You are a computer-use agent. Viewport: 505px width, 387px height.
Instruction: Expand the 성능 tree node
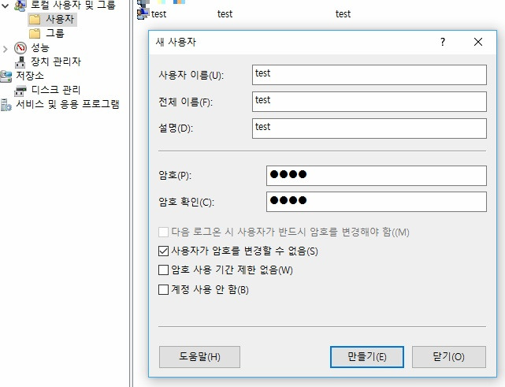[x=6, y=49]
